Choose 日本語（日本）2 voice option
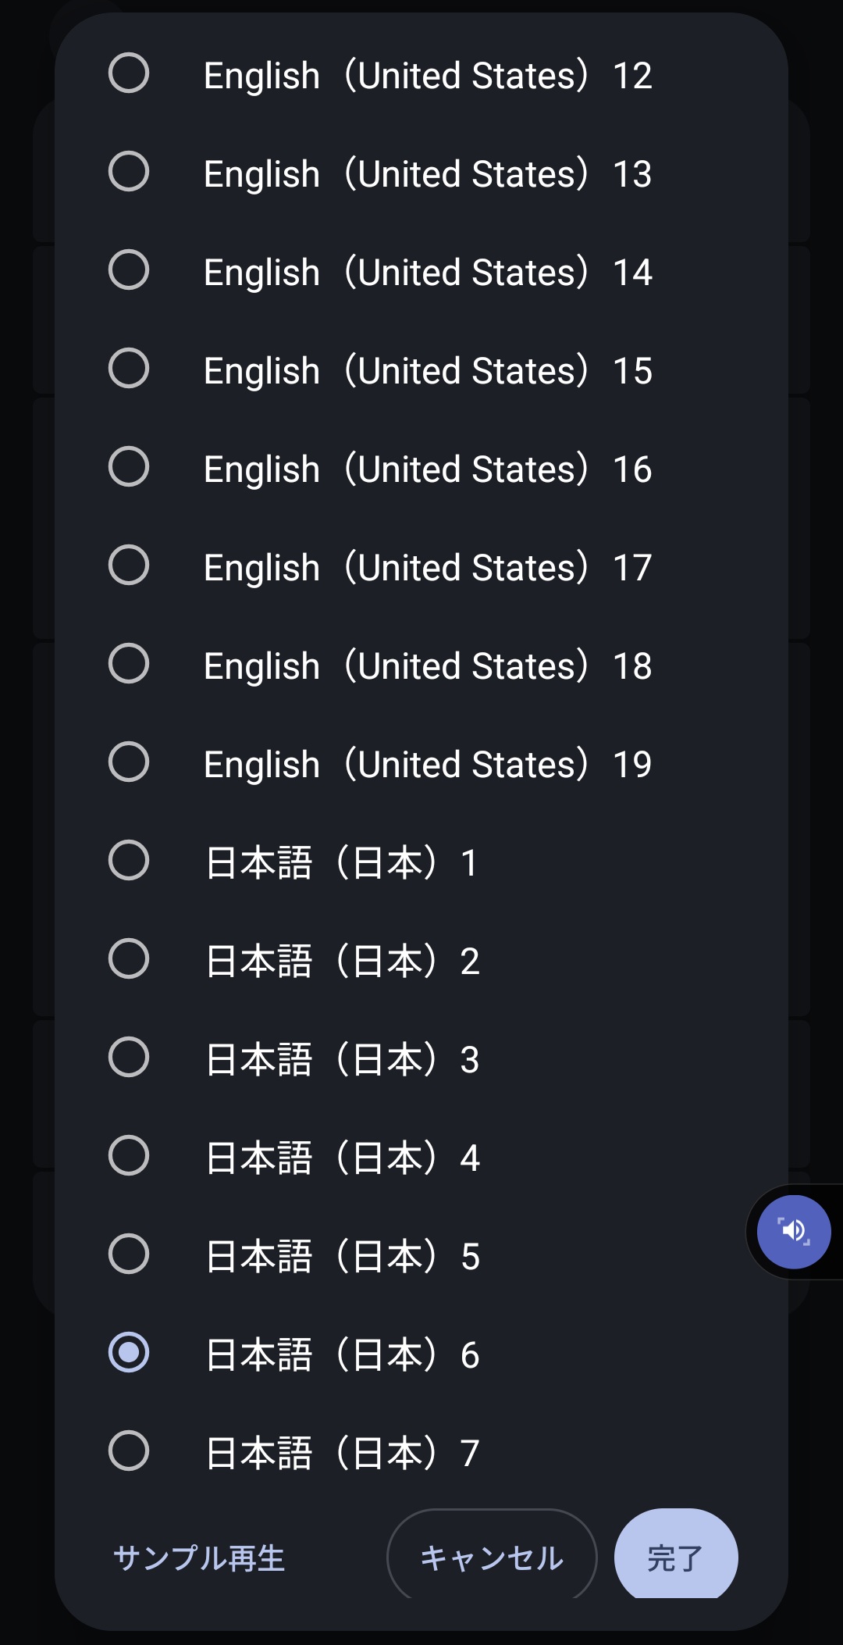 (129, 959)
